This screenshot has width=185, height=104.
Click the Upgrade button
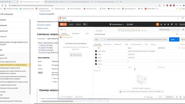point(182,24)
